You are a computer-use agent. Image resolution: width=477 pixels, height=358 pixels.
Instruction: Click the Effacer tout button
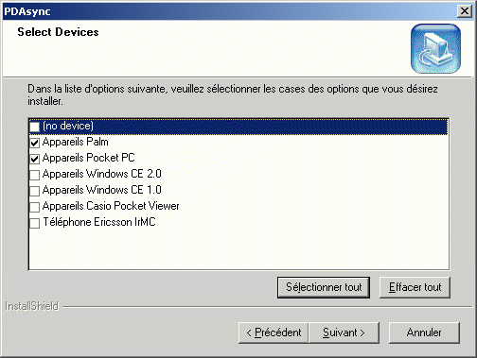pos(415,287)
